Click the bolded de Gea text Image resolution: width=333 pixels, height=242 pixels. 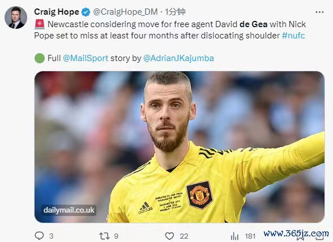(253, 24)
